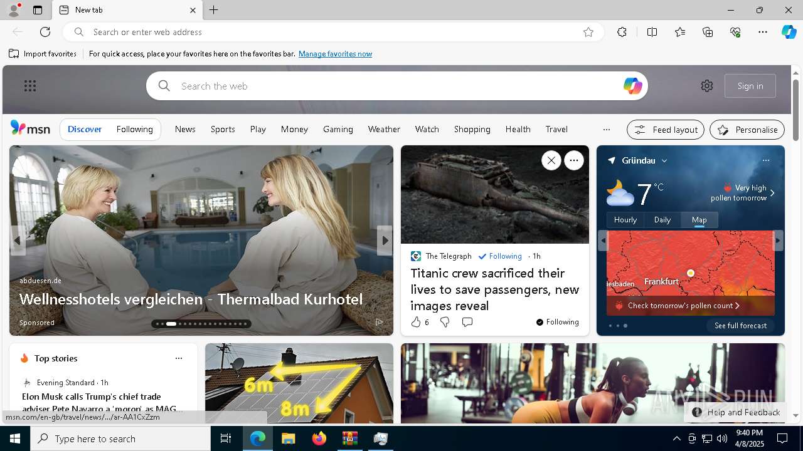The width and height of the screenshot is (803, 451).
Task: Click the Sign in button
Action: click(750, 86)
